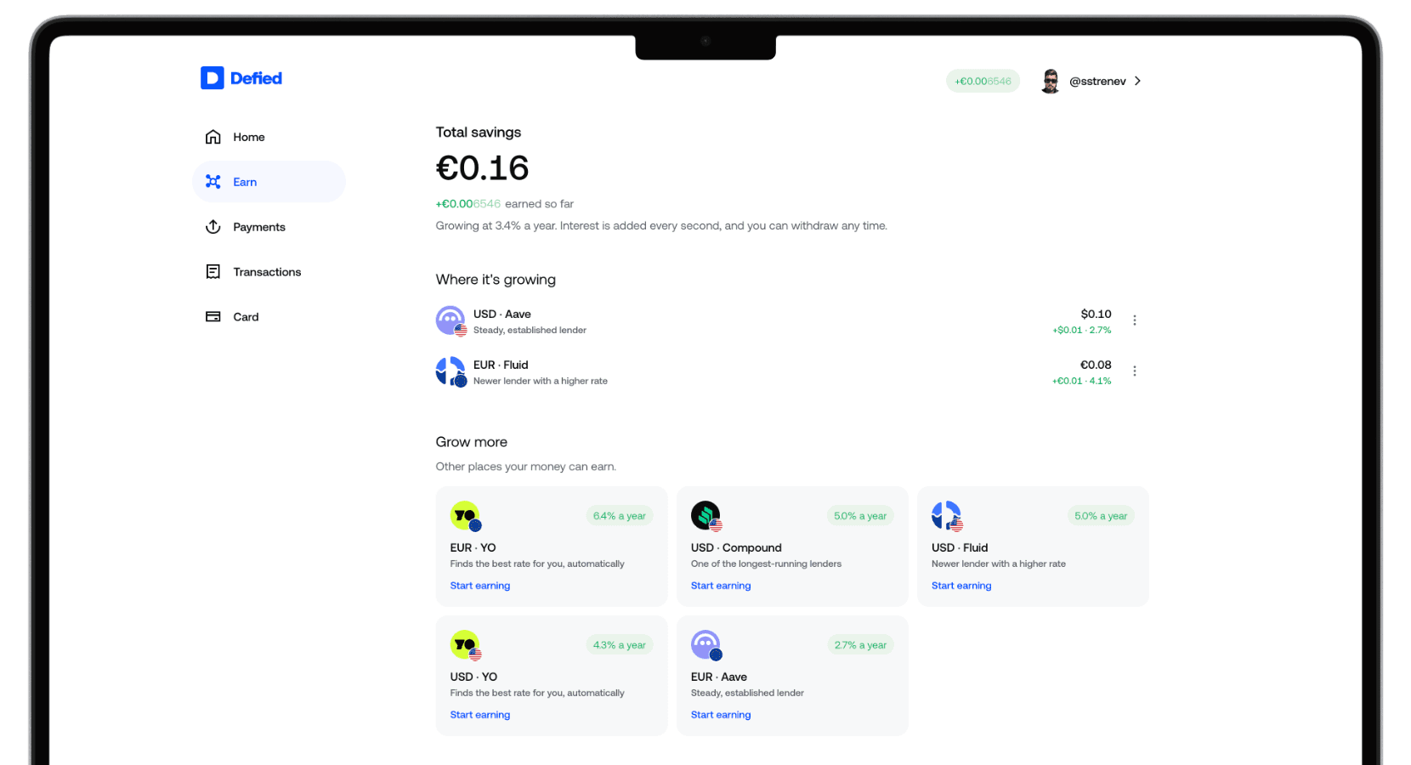1411x765 pixels.
Task: Open Transactions in the sidebar
Action: click(x=269, y=272)
